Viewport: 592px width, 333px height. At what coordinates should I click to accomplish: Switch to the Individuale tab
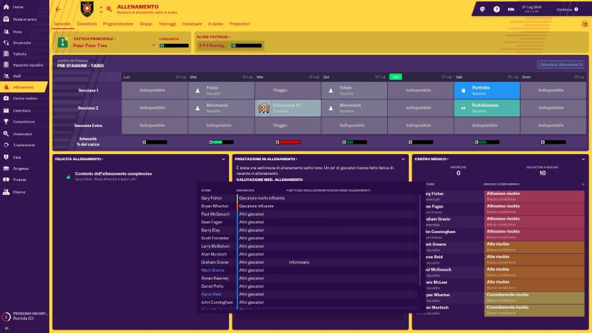tap(192, 24)
